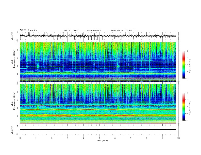Viewport: 201px width, 155px height.
Task: Click the red 2 kHz band in ch.2 spectrogram
Action: (98, 115)
